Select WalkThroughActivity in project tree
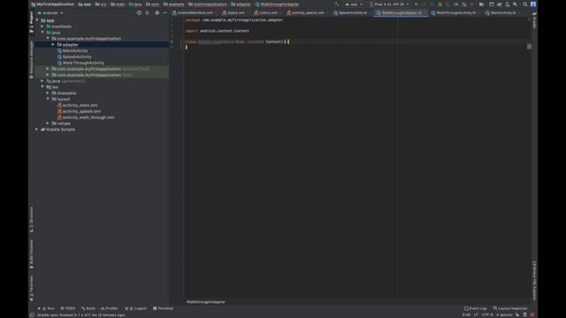This screenshot has width=566, height=318. pyautogui.click(x=83, y=63)
